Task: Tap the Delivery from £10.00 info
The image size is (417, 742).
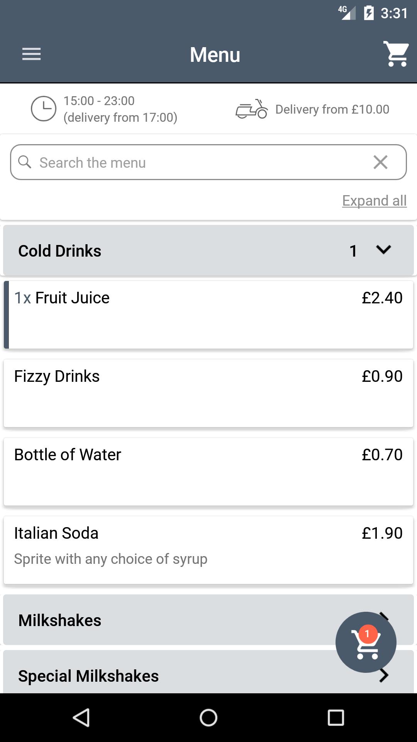Action: click(x=332, y=109)
